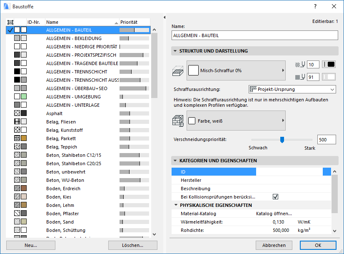Click the Wärmeleitfähigkeit value 0,130
The height and width of the screenshot is (254, 344).
point(278,222)
